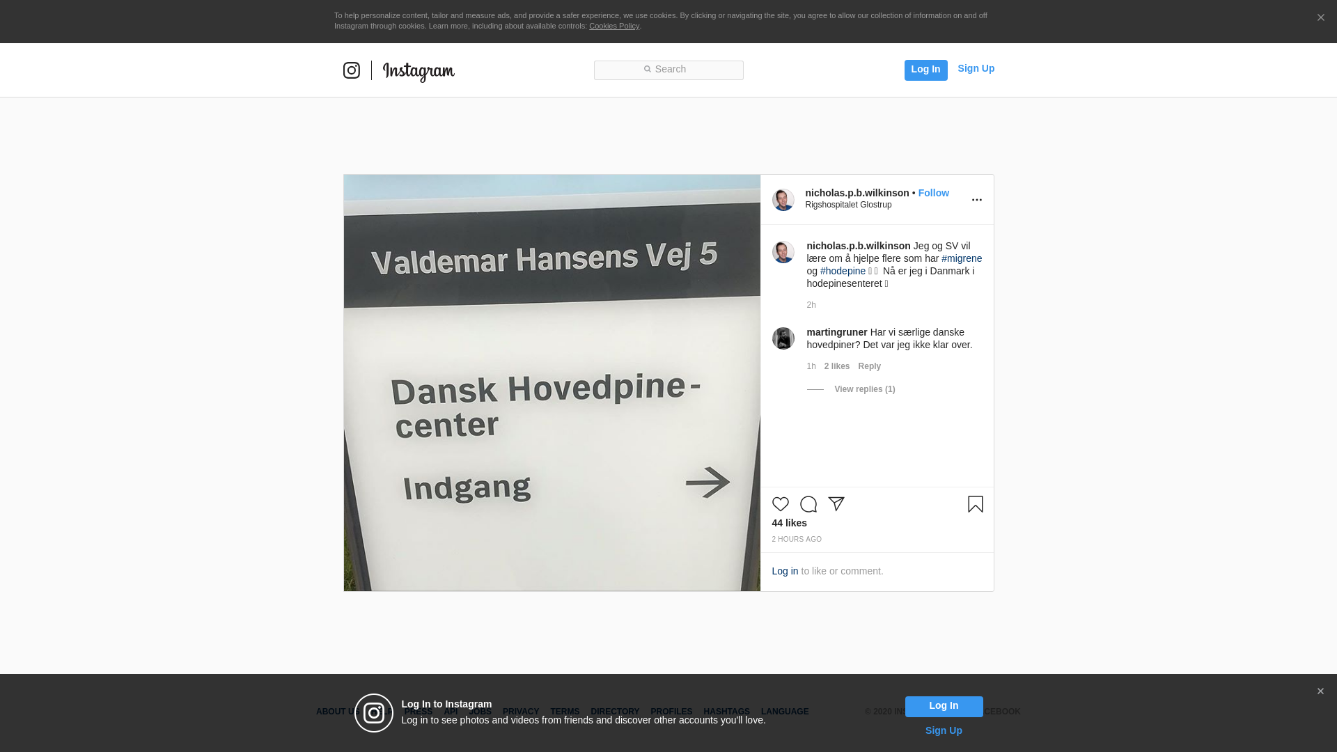The width and height of the screenshot is (1337, 752).
Task: View the 2 likes on martingruner comment
Action: (x=837, y=366)
